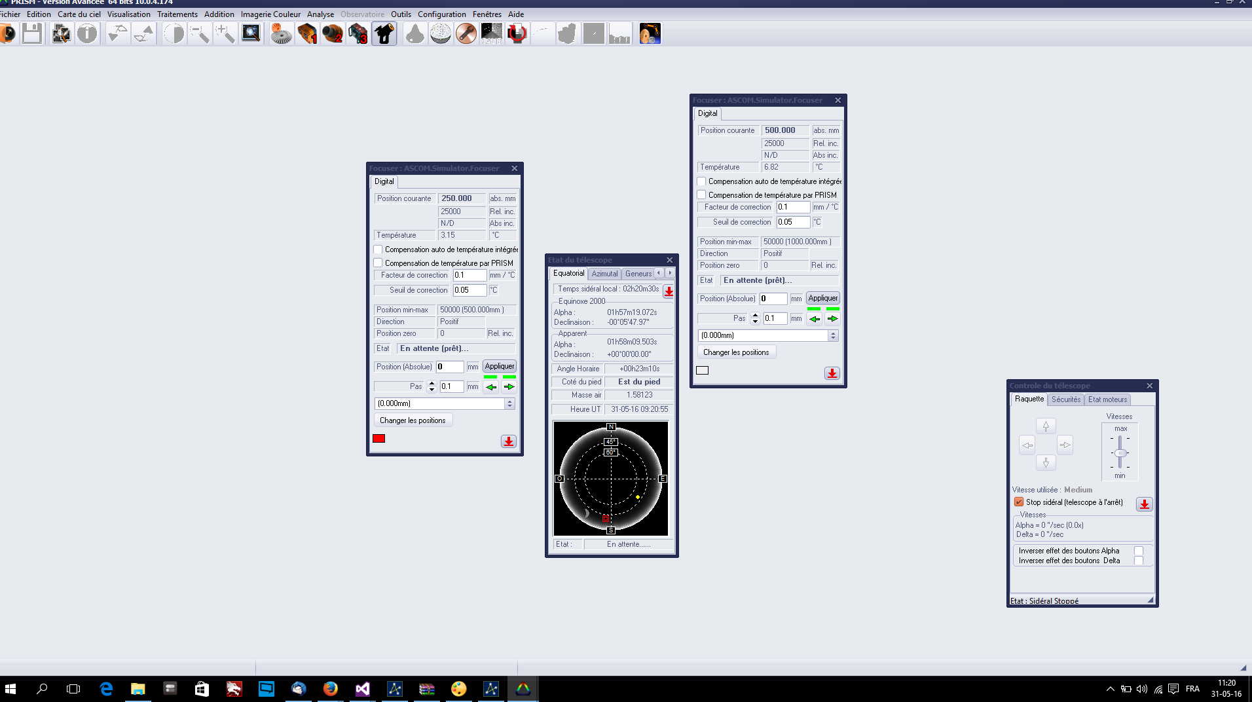Click Changer les positions in left Focuser
This screenshot has height=702, width=1252.
tap(413, 420)
